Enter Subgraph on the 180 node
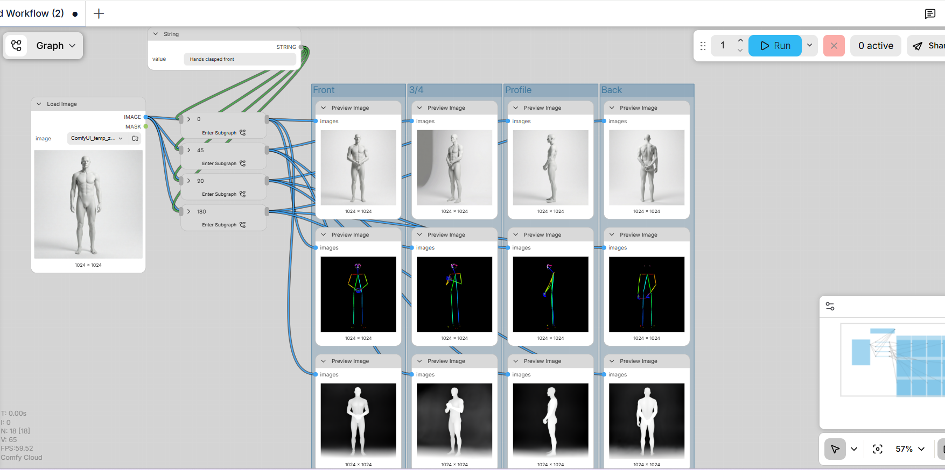945x470 pixels. pos(223,225)
